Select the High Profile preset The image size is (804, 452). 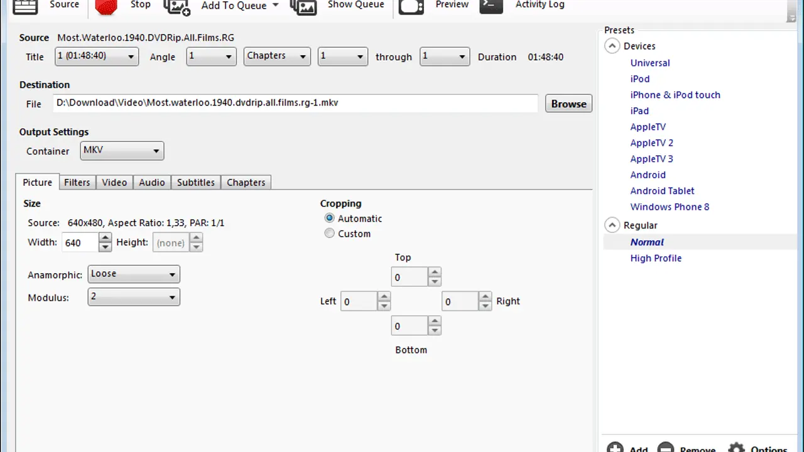(x=656, y=258)
